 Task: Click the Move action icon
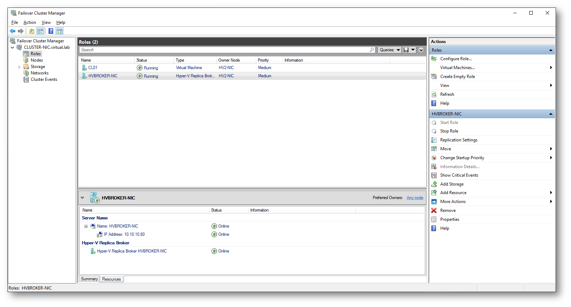coord(434,149)
